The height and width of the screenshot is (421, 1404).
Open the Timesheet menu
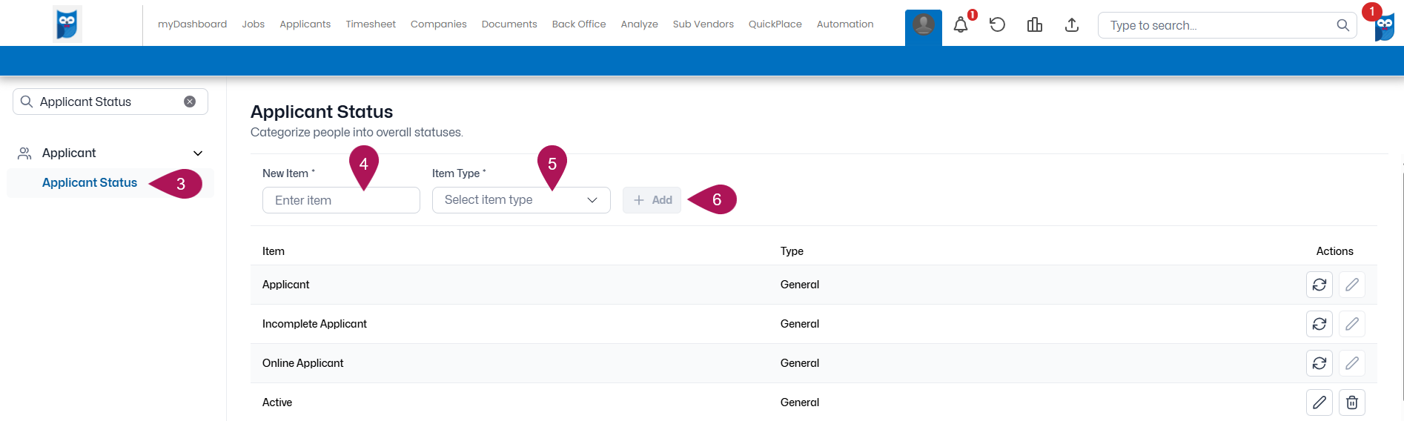tap(371, 24)
